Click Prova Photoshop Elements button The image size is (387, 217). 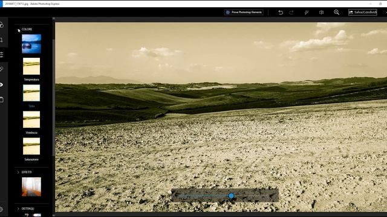[x=244, y=12]
